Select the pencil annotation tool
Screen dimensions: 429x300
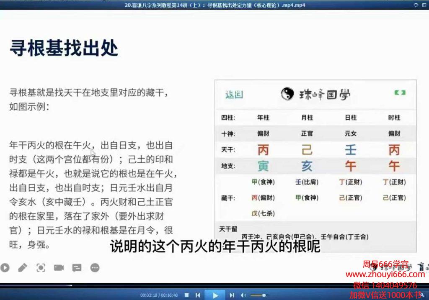(x=22, y=267)
